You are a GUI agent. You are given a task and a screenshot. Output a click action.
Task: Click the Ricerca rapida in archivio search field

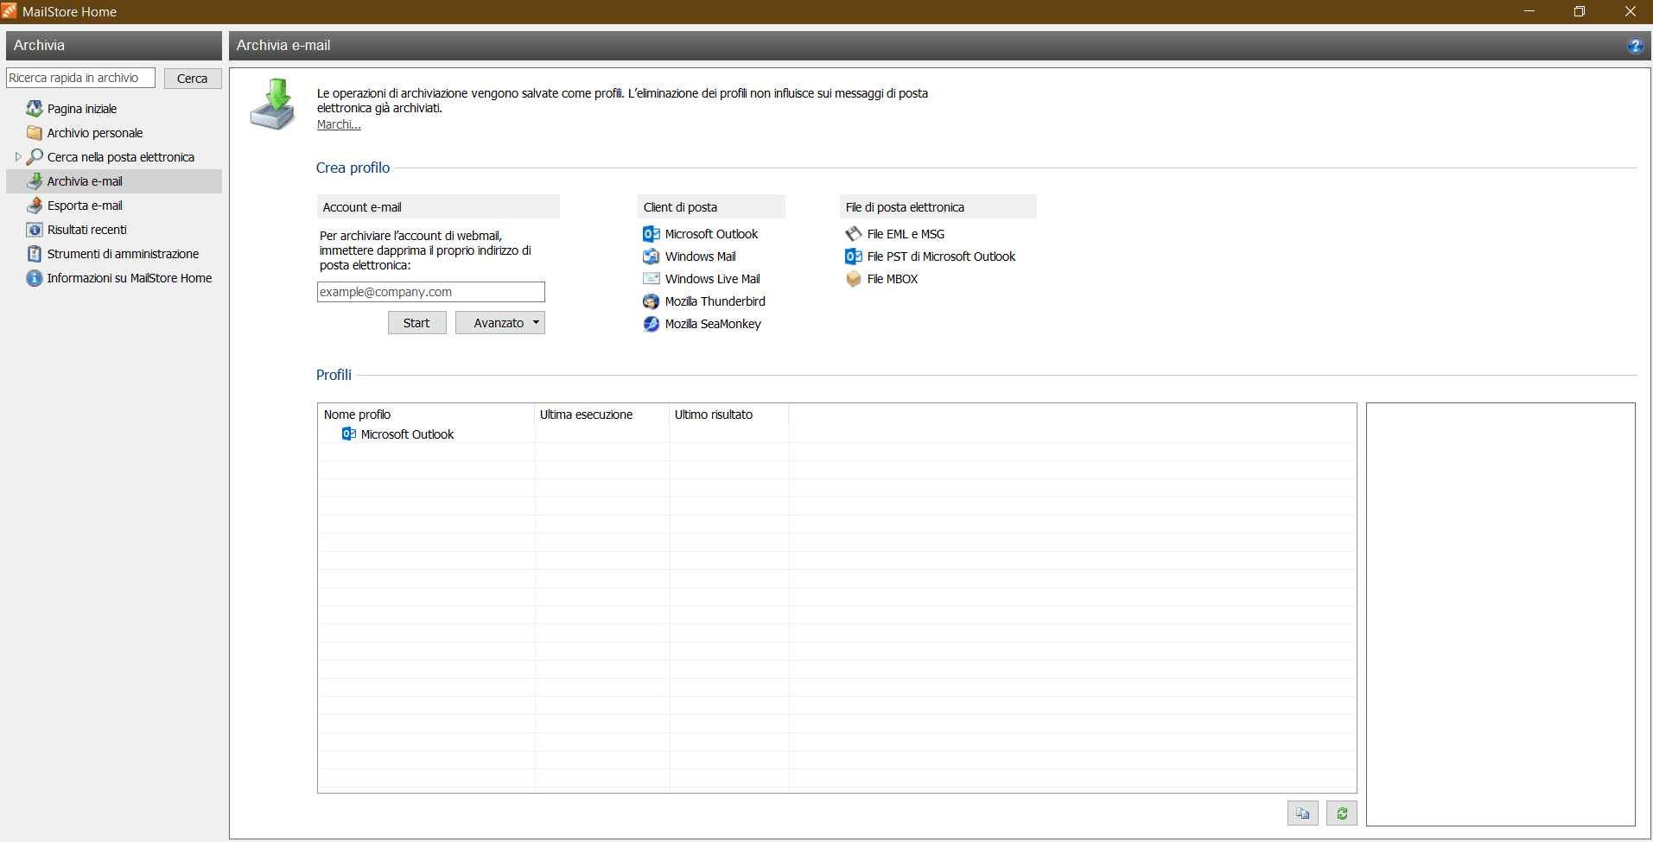click(x=80, y=78)
